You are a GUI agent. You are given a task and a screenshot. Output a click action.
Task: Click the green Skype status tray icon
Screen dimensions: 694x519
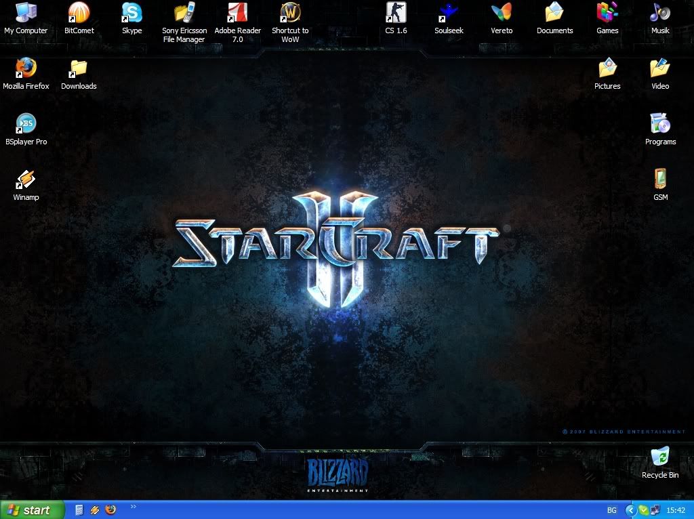coord(643,511)
